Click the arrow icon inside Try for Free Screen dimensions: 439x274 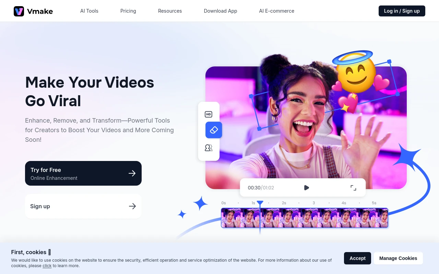132,173
